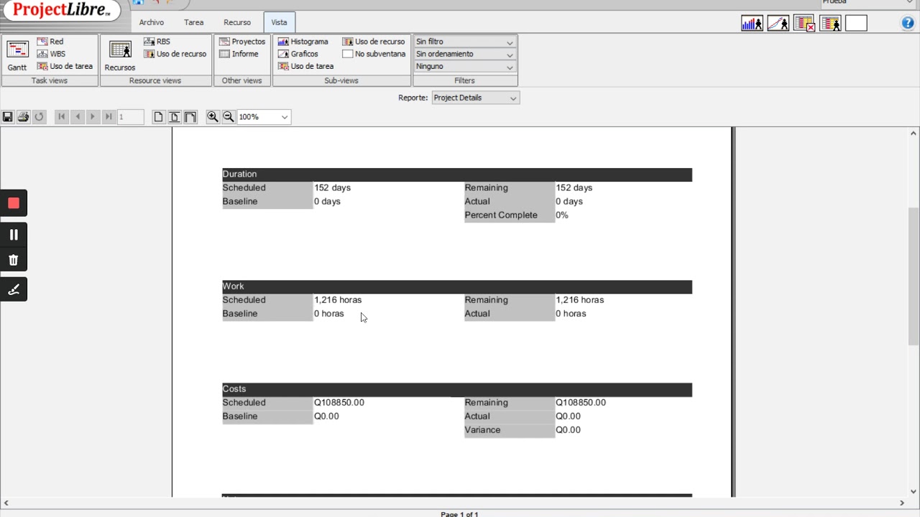
Task: Open the Recursos resource view
Action: click(120, 55)
